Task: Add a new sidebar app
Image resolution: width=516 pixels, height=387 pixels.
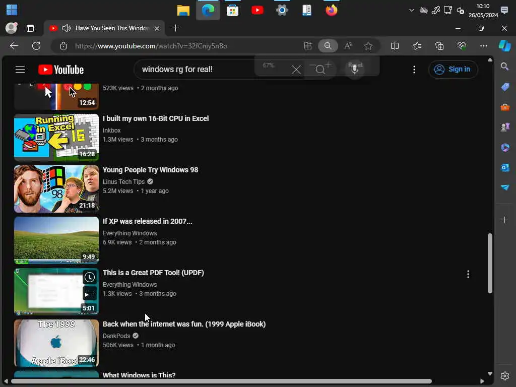Action: 504,220
